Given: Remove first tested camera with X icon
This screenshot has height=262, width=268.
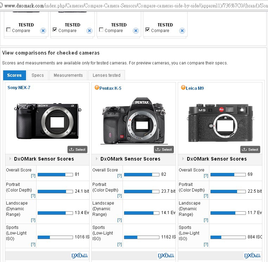Looking at the screenshot, I should point(43,31).
